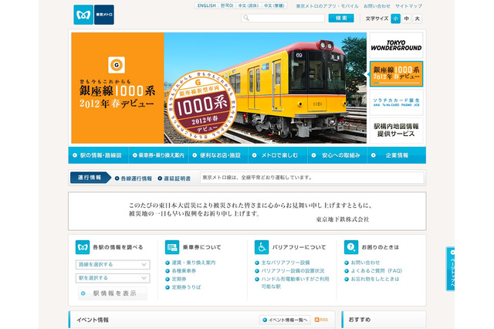Viewport: 494px width, 329px height.
Task: Select the ソラチカカード誕生 thumbnail
Action: [x=396, y=102]
